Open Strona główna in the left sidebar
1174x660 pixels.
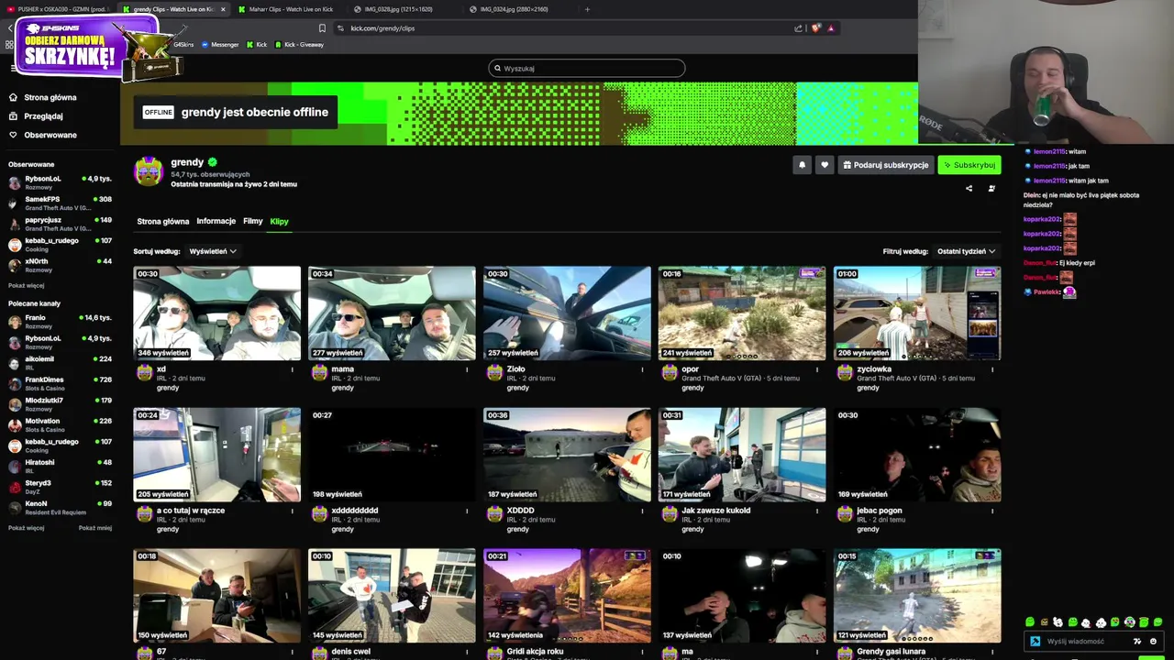coord(50,97)
